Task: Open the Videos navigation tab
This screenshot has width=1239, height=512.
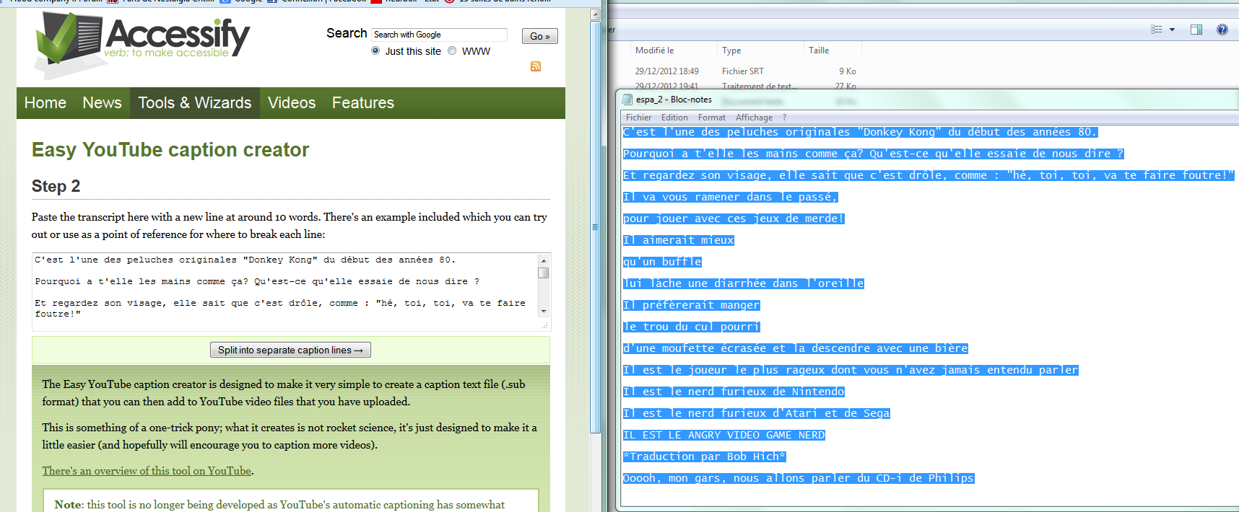Action: (x=292, y=103)
